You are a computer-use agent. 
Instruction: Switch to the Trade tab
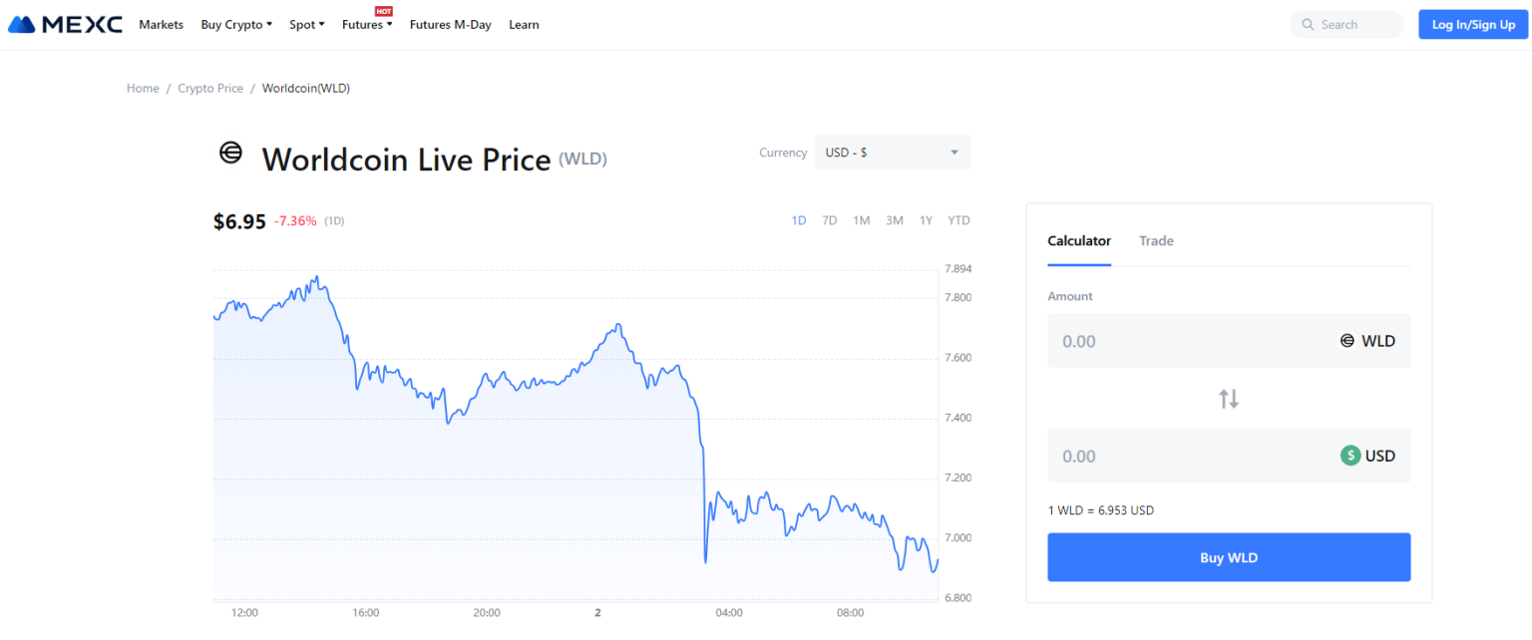[1156, 240]
